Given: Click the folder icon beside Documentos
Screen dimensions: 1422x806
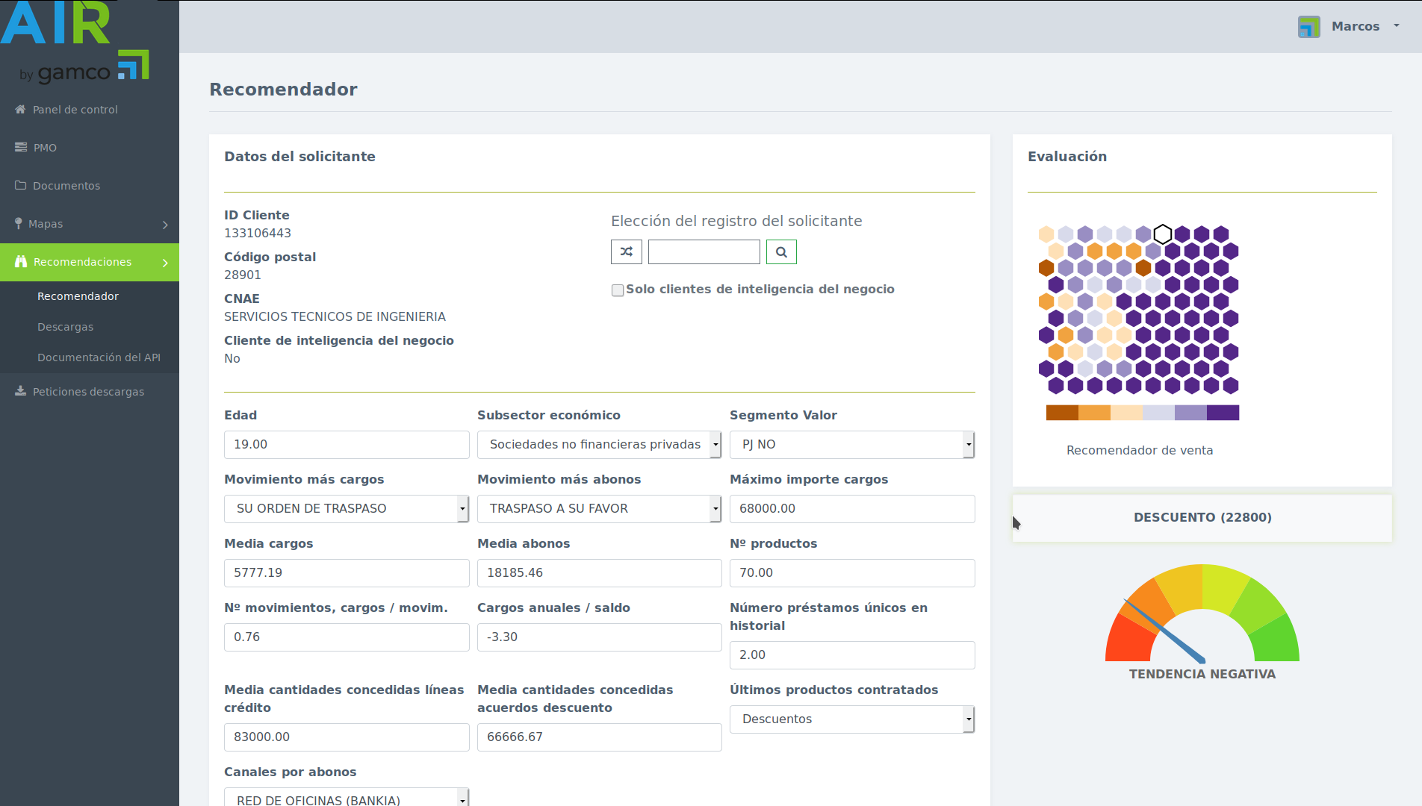Looking at the screenshot, I should pyautogui.click(x=21, y=185).
